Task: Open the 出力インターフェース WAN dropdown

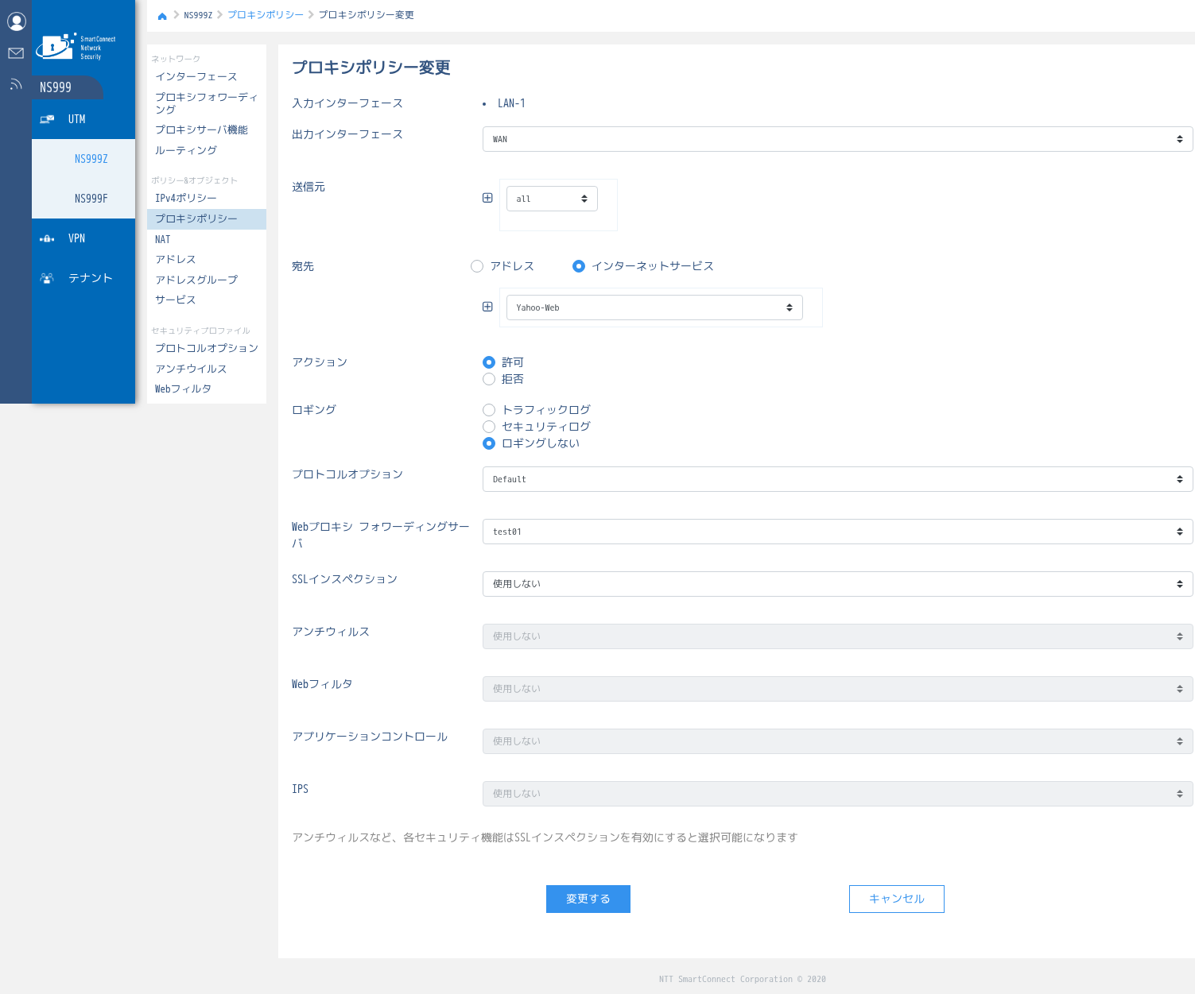Action: coord(838,139)
